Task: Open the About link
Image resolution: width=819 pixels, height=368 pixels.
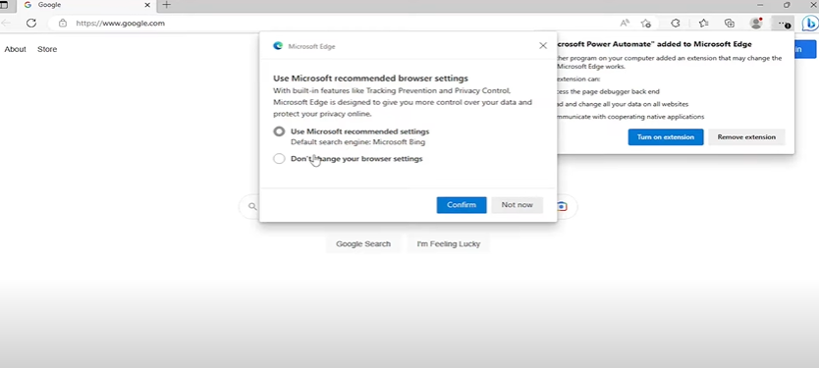Action: 15,49
